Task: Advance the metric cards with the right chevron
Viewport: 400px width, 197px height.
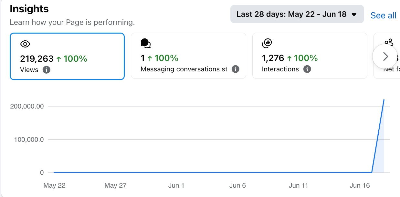Action: [385, 57]
